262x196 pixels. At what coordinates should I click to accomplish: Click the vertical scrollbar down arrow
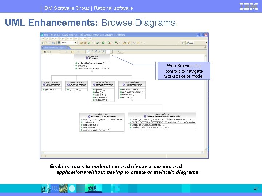205,149
